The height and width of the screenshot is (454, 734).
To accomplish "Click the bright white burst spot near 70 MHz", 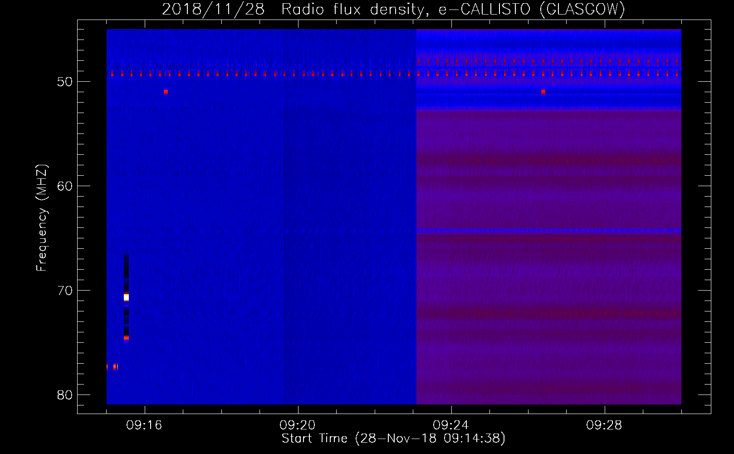I will tap(126, 297).
